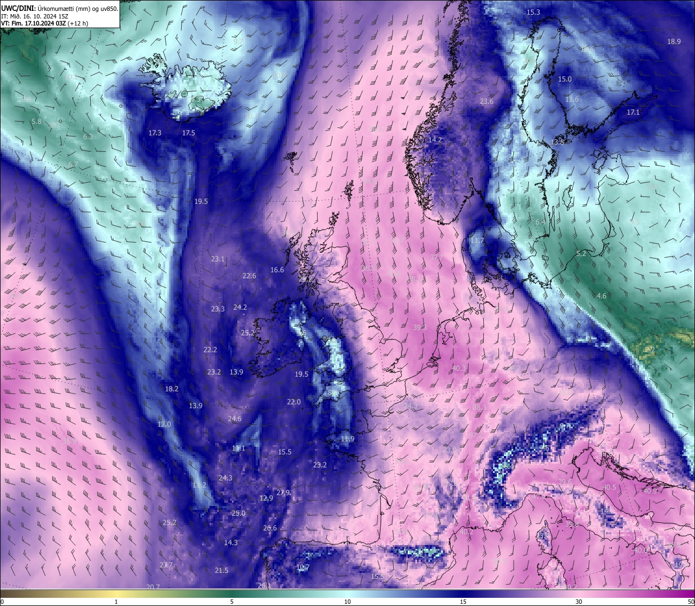
Task: Click the UWC/DINI Úrkomumætti title line
Action: point(60,9)
